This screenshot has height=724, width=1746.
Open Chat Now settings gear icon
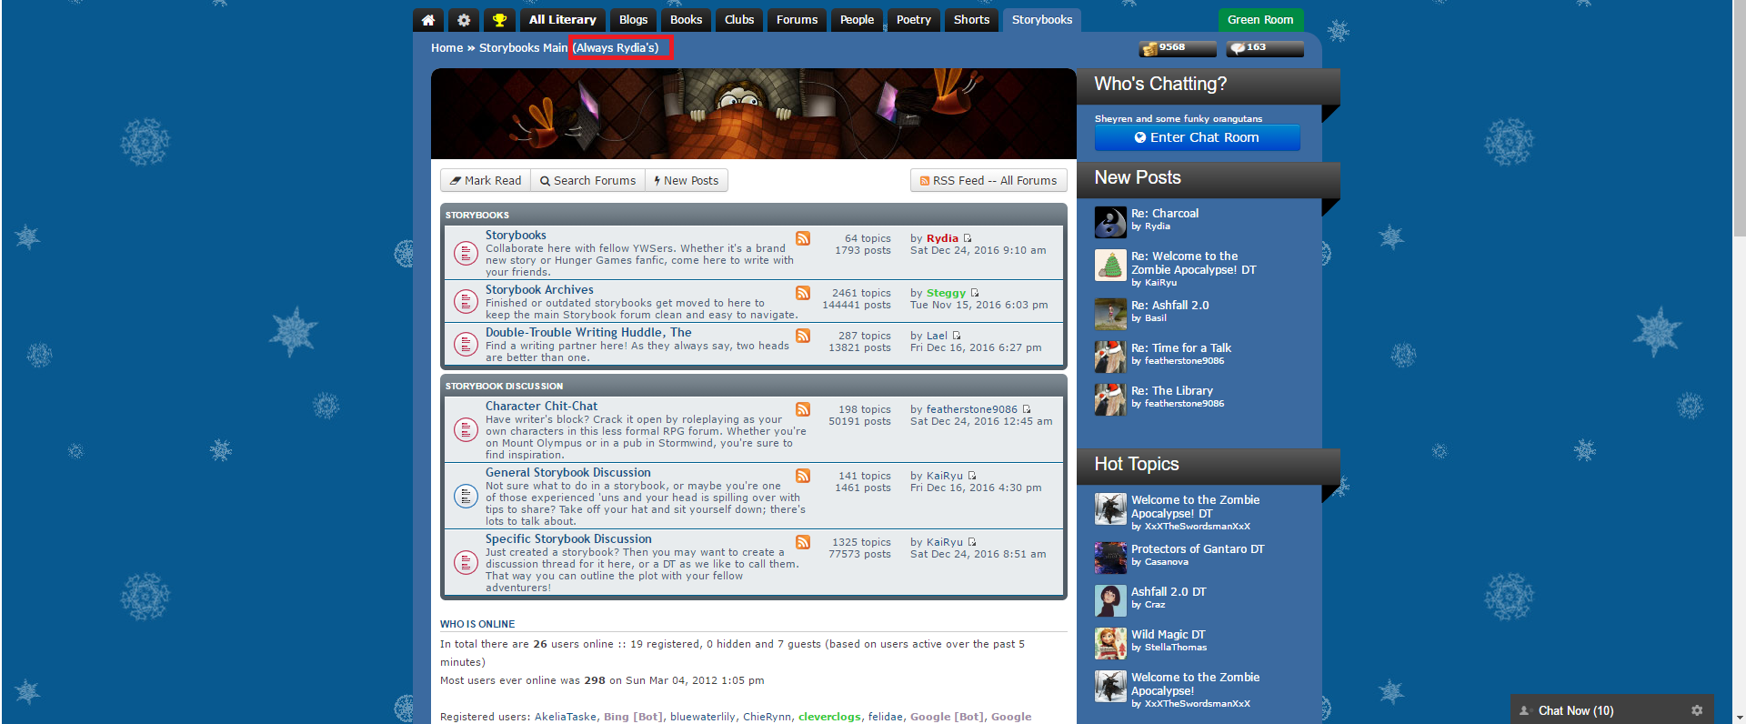pyautogui.click(x=1697, y=710)
